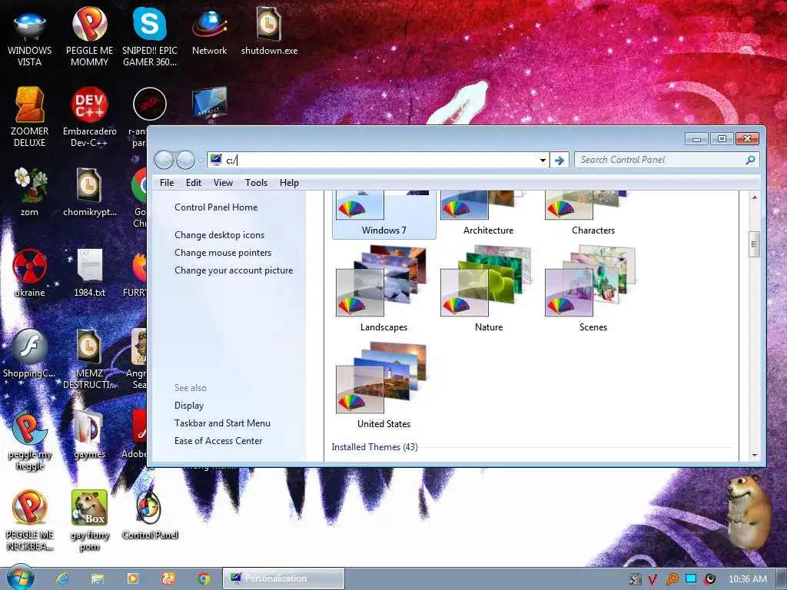Open Taskbar and Start Menu link
Screen dimensions: 787x590
(222, 423)
